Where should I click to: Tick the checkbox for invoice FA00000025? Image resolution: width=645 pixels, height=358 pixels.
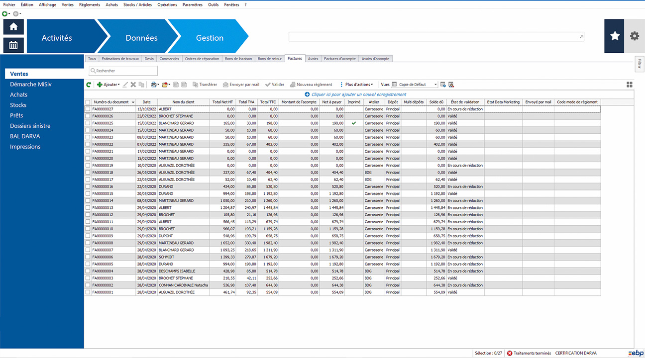[x=88, y=123]
